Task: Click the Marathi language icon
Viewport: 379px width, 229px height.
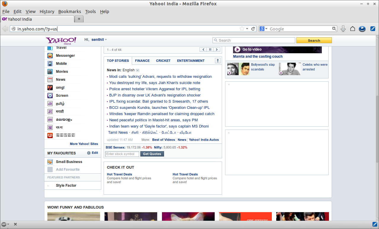Action: coord(50,112)
